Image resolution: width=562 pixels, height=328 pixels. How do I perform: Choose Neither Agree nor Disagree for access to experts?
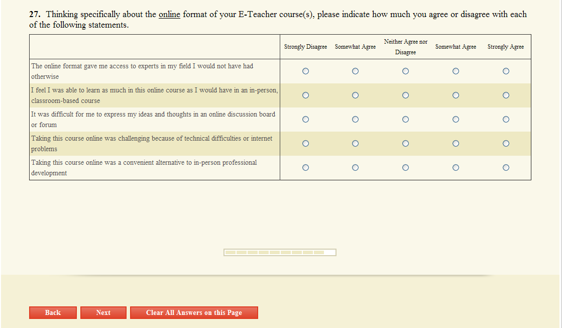405,71
